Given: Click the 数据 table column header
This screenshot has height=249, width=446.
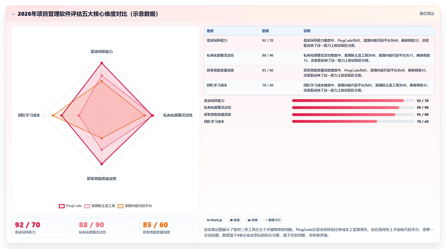Looking at the screenshot, I should [266, 31].
